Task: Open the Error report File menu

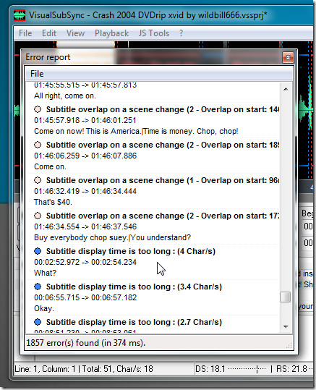Action: pyautogui.click(x=37, y=74)
